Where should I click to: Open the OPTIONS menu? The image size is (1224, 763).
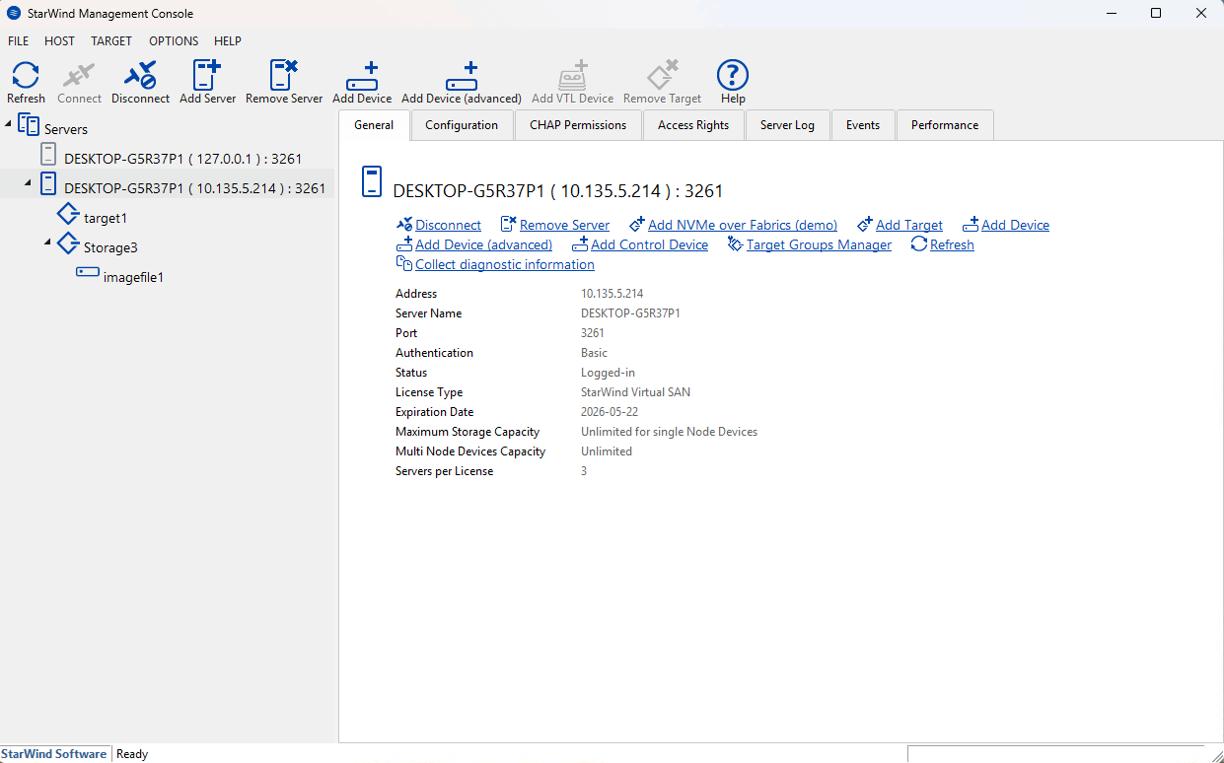tap(174, 41)
